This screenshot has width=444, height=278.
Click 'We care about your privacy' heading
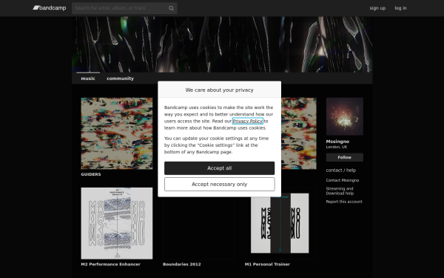(220, 90)
